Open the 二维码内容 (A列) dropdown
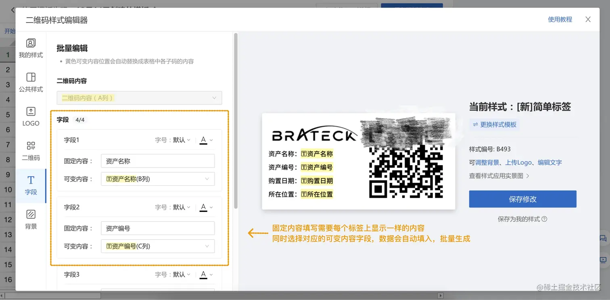This screenshot has width=610, height=300. (x=139, y=98)
